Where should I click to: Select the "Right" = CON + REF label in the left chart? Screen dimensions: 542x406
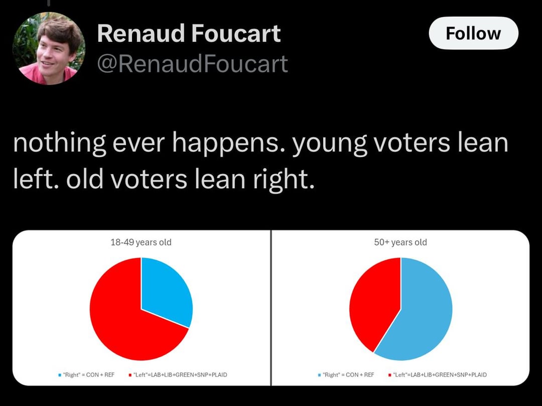88,375
